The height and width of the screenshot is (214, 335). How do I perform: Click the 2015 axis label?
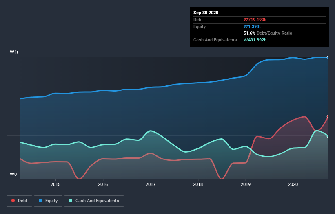[55, 184]
